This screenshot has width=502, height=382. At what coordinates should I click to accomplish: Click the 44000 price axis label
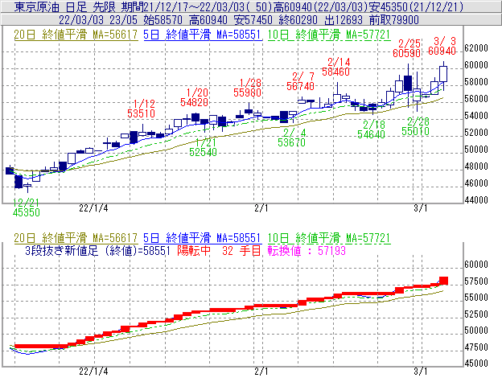(x=476, y=200)
